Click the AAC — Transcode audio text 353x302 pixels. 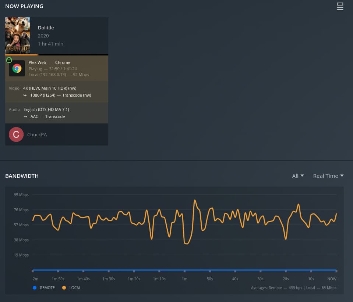coord(48,116)
